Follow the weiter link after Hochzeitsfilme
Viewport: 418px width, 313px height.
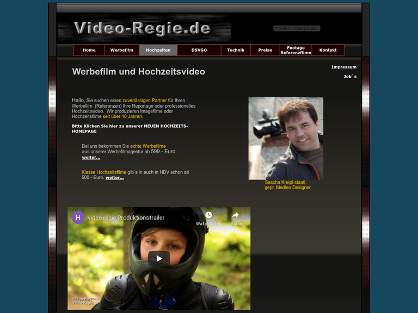point(114,178)
